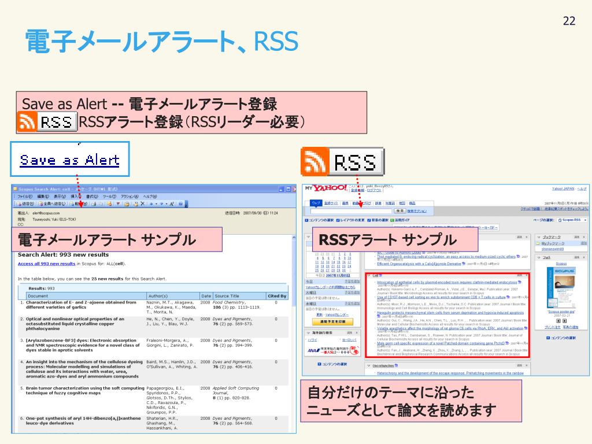Image resolution: width=592 pixels, height=444 pixels.
Task: Click Scopus poster thumbnail in フォト module
Action: [561, 288]
